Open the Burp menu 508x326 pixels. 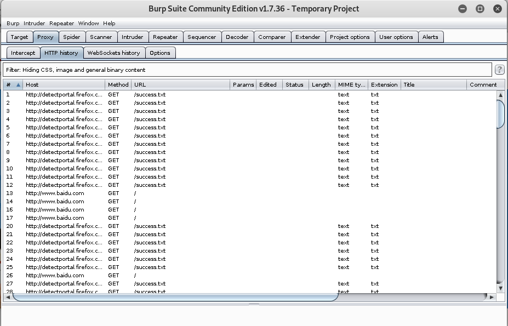(x=13, y=24)
